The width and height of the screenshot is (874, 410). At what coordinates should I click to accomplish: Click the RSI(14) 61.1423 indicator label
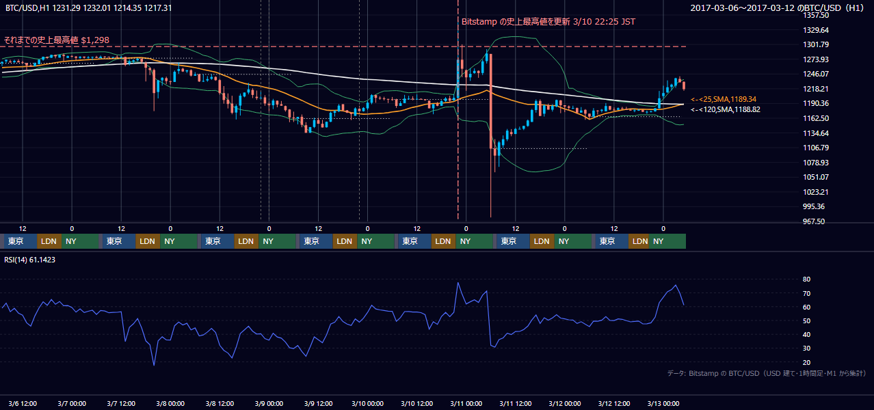pyautogui.click(x=31, y=260)
